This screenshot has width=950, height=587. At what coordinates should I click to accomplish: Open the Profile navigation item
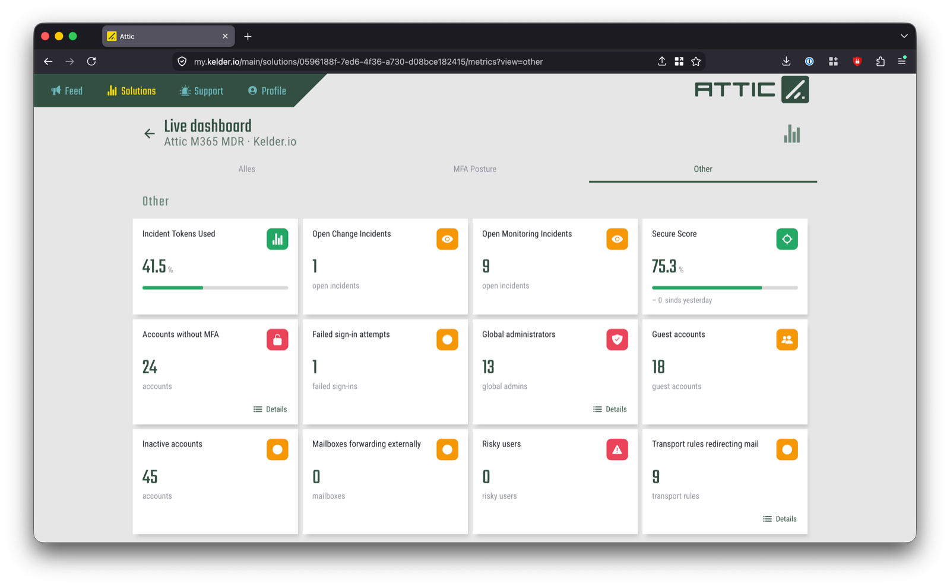tap(267, 91)
